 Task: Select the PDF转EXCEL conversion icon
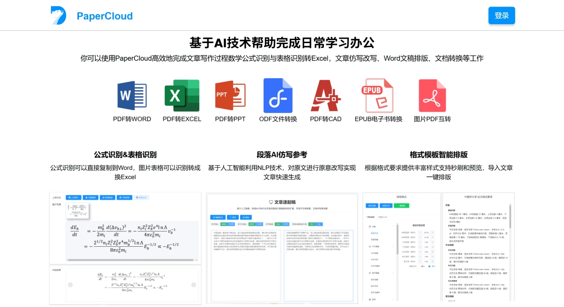[x=181, y=95]
